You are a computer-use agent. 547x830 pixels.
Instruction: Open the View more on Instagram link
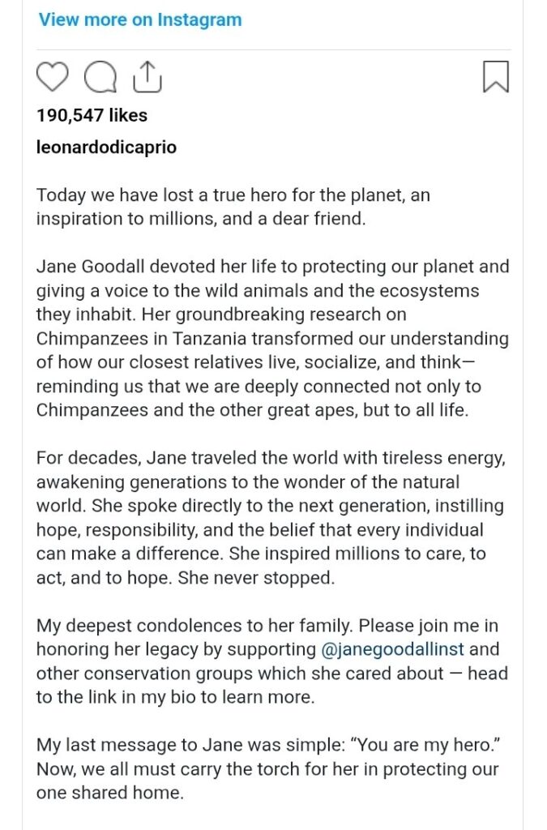(140, 19)
